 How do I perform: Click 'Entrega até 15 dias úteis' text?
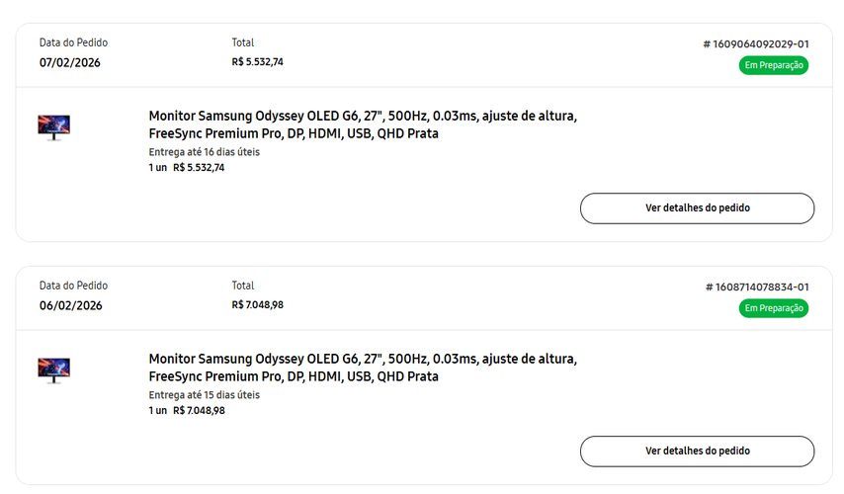click(x=204, y=395)
